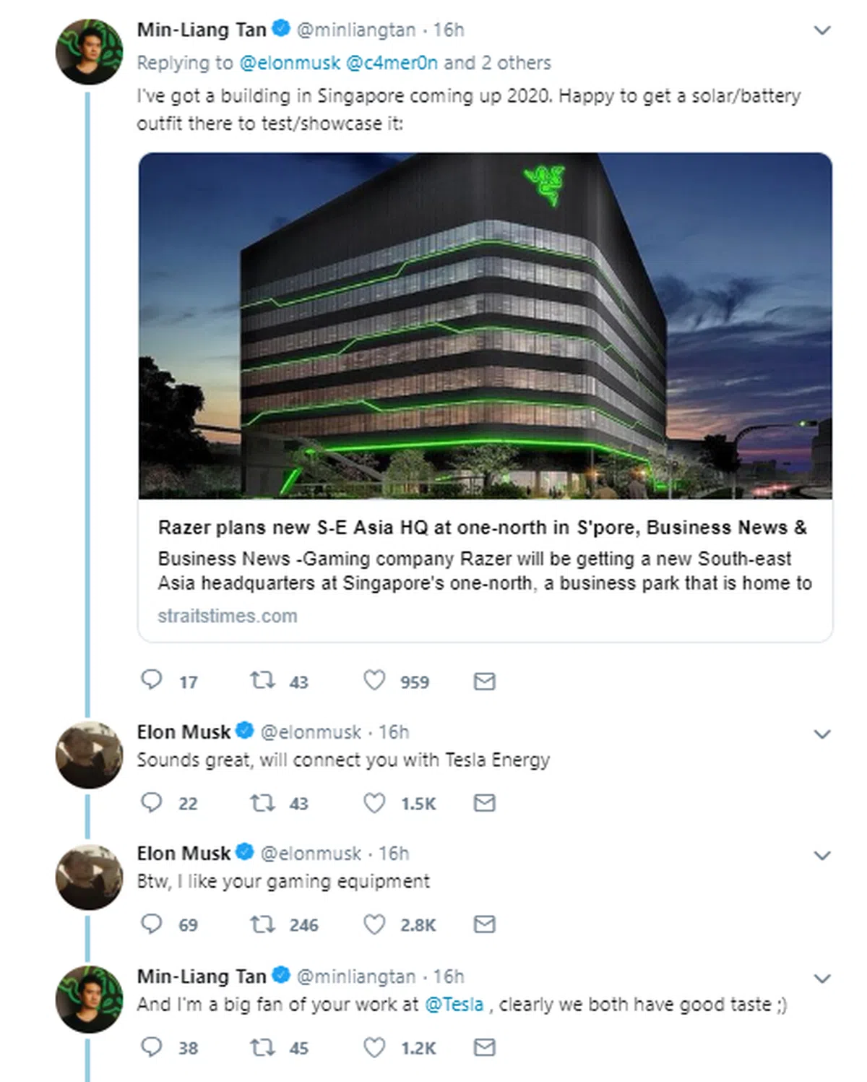Screen dimensions: 867x1082
Task: Like Elon's 'Sounds great' Tesla Energy tweet
Action: tap(374, 803)
